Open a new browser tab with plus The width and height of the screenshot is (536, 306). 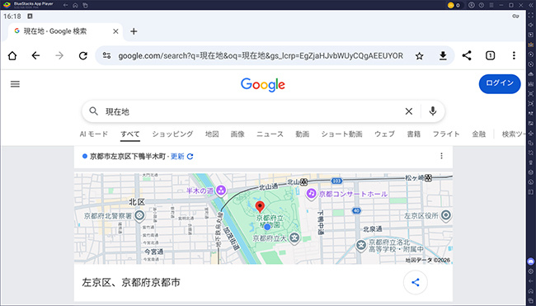[x=134, y=31]
